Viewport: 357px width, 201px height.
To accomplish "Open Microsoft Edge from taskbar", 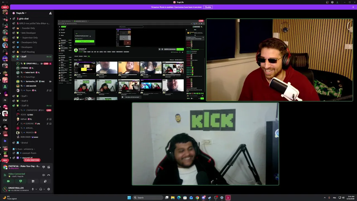I will click(x=179, y=198).
